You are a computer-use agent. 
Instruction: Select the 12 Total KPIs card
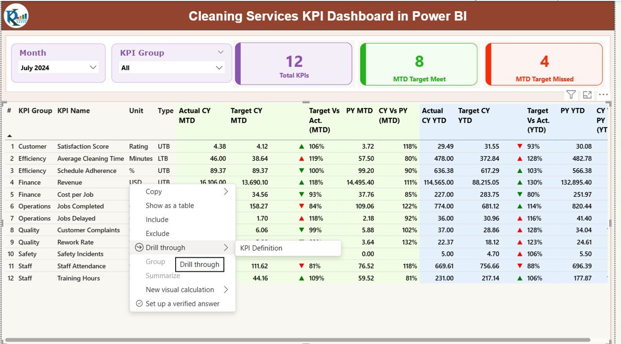coord(294,64)
